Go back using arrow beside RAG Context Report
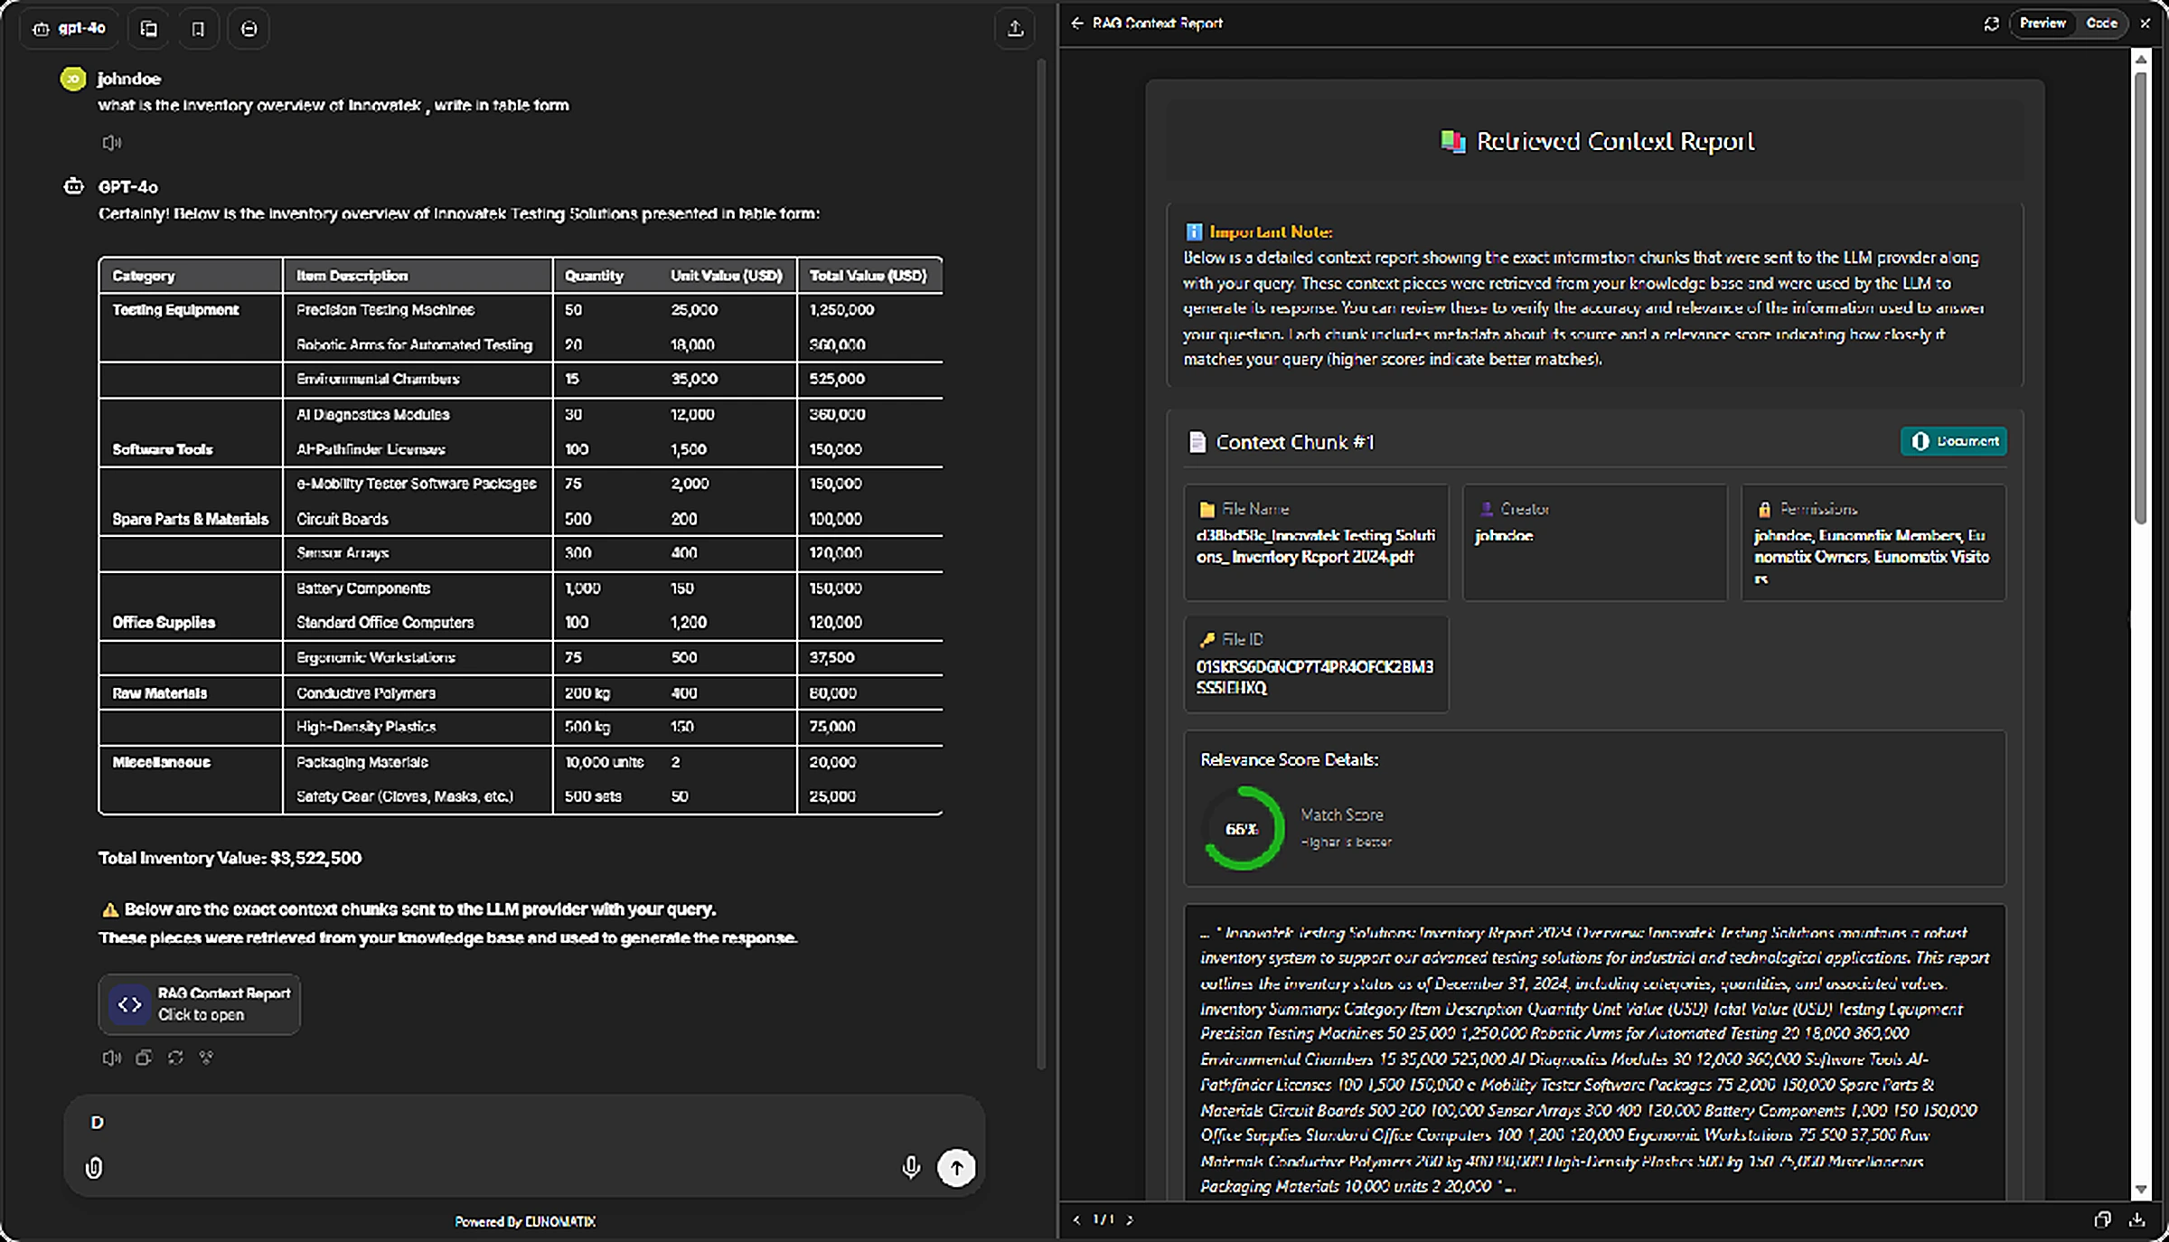 1076,24
